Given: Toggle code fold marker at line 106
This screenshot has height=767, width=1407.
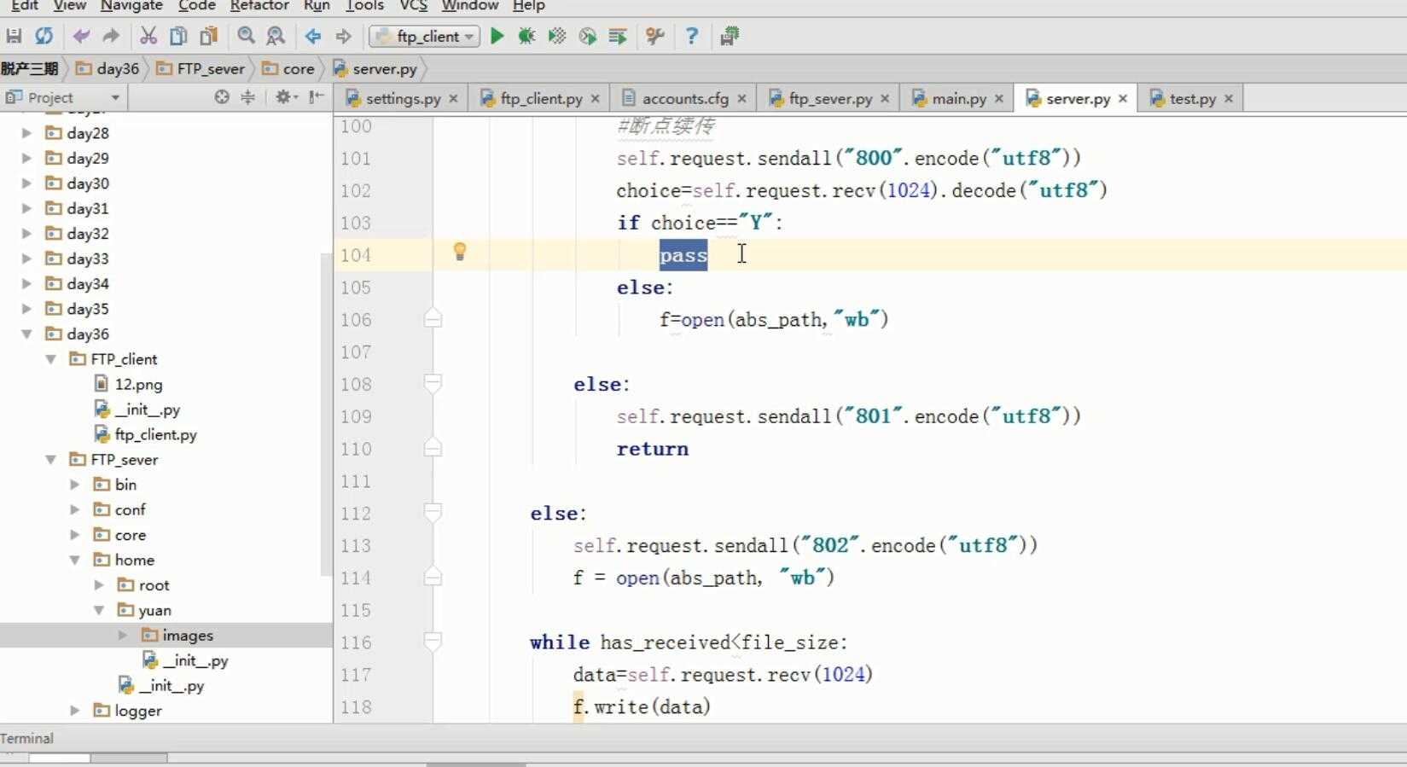Looking at the screenshot, I should pos(433,319).
